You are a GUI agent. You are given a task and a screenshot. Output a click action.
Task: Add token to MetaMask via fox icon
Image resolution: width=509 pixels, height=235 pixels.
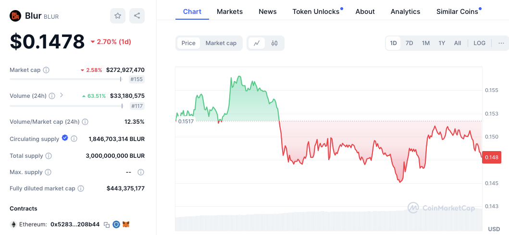(x=126, y=224)
